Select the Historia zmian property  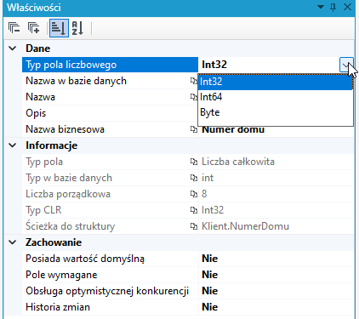pyautogui.click(x=58, y=307)
